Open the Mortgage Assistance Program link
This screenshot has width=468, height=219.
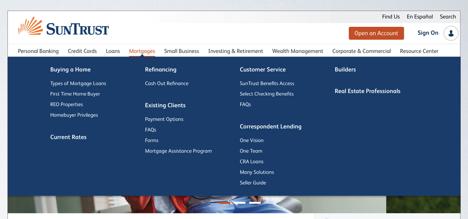pyautogui.click(x=178, y=151)
